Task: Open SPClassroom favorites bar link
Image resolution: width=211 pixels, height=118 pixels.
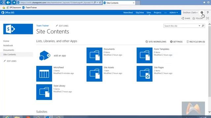Action: point(14,8)
